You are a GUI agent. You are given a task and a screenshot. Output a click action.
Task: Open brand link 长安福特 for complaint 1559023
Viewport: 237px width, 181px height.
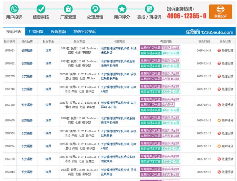27,50
